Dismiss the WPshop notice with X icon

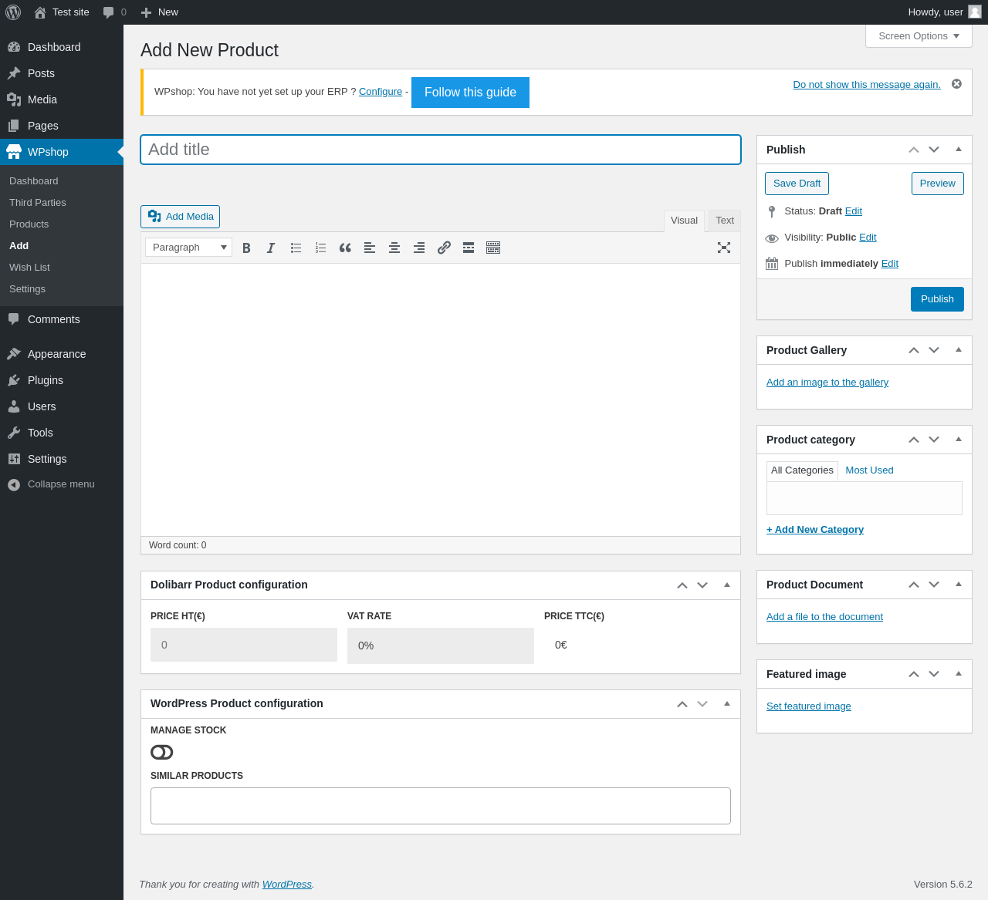[956, 83]
